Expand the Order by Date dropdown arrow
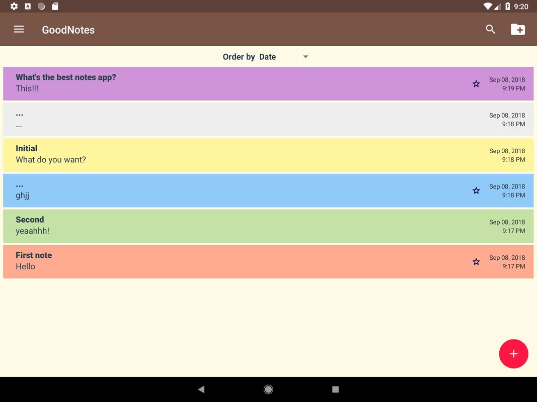This screenshot has width=537, height=402. click(305, 57)
